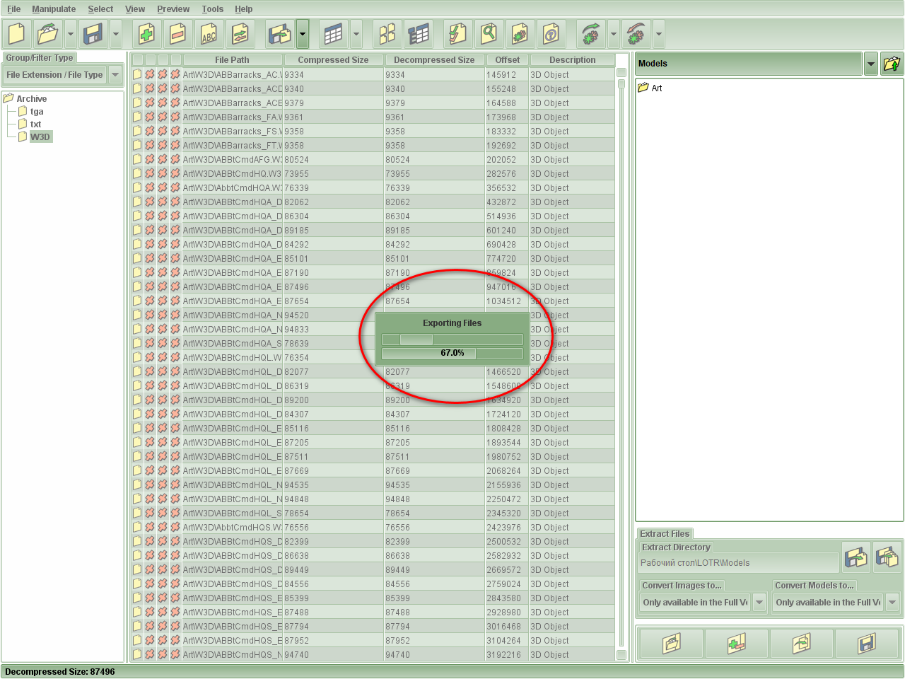Click the folder icon beside the Models dropdown

point(892,64)
